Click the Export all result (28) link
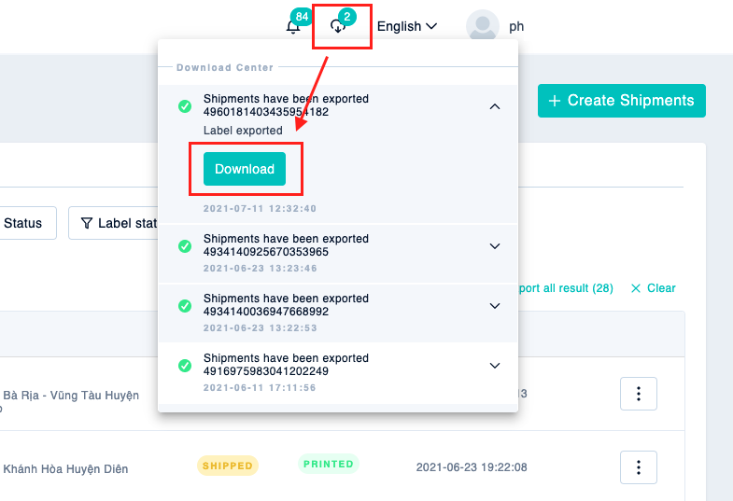733x501 pixels. click(566, 288)
